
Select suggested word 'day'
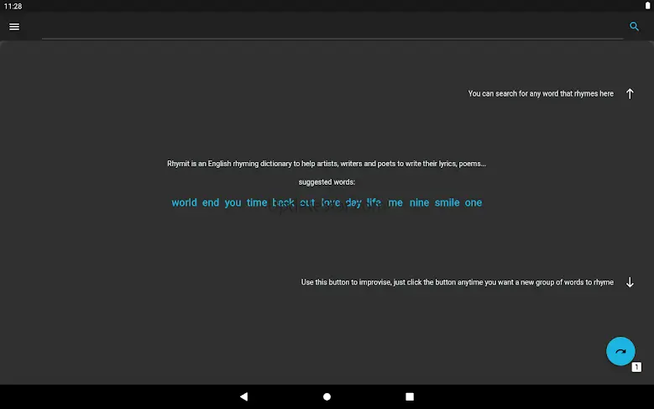pyautogui.click(x=353, y=203)
